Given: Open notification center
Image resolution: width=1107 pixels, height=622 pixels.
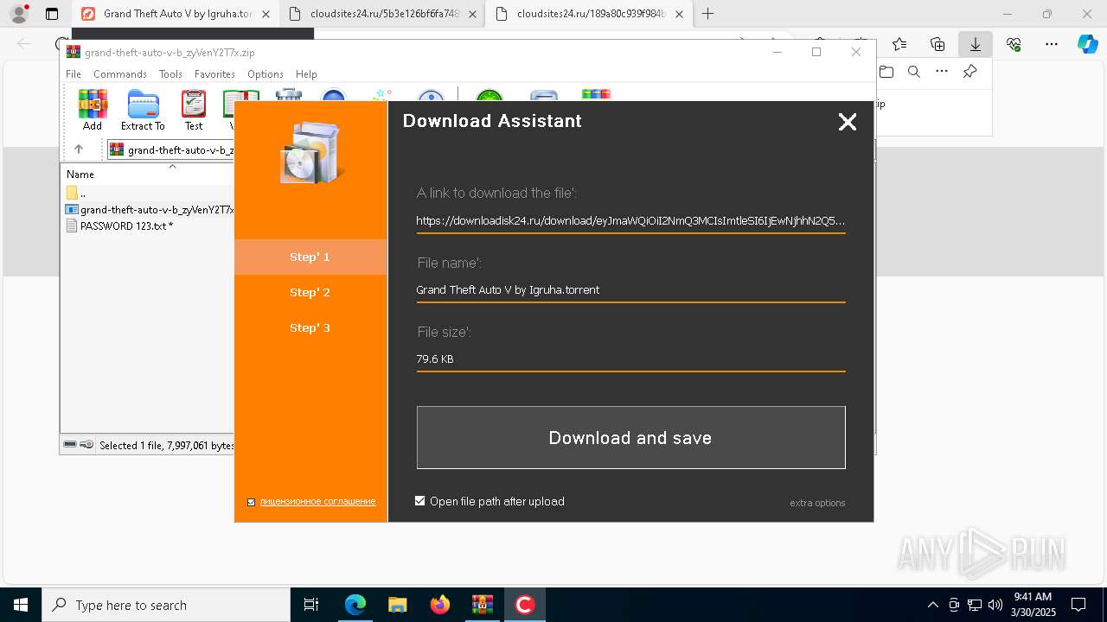Looking at the screenshot, I should coord(1078,605).
